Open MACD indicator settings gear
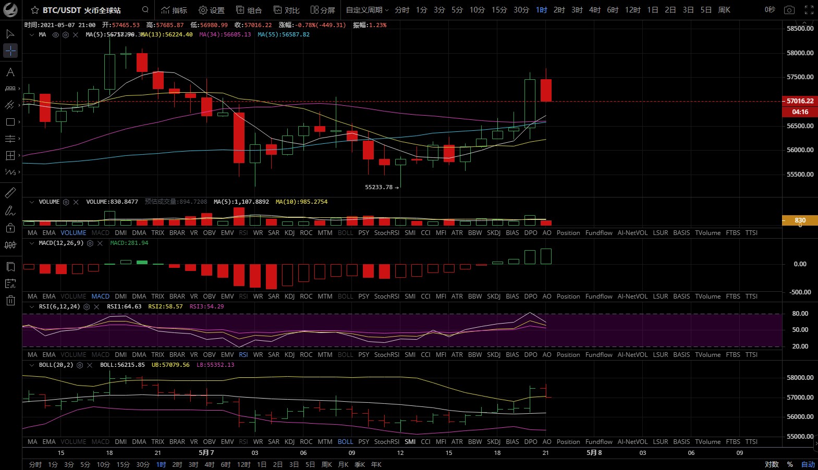This screenshot has height=470, width=818. 90,243
